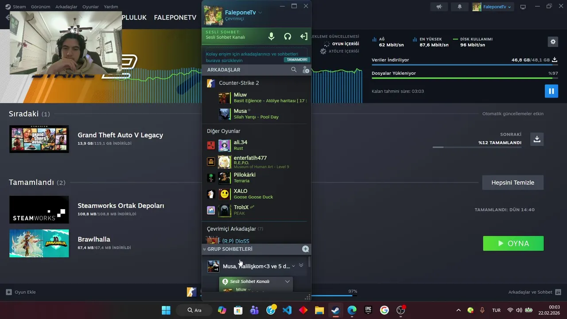Open the Musa, Halilişkom group chat
This screenshot has height=319, width=567.
256,266
